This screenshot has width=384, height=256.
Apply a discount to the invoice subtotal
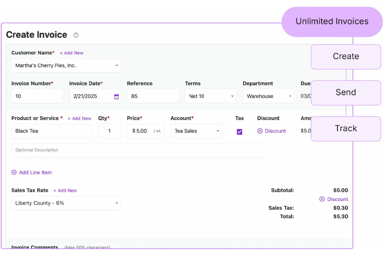point(334,199)
